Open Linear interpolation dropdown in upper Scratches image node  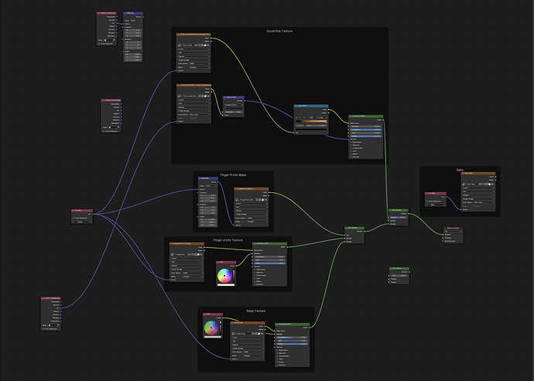(193, 49)
